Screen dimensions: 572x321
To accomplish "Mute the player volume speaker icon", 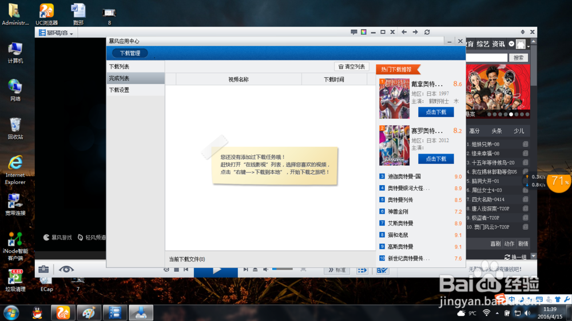I will coord(265,269).
